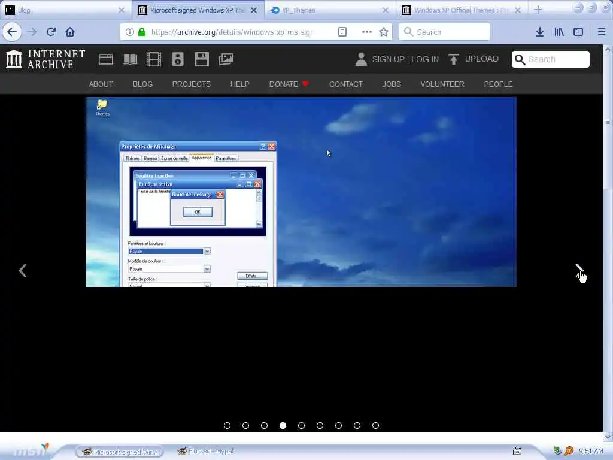
Task: Select the third carousel dot
Action: point(264,426)
